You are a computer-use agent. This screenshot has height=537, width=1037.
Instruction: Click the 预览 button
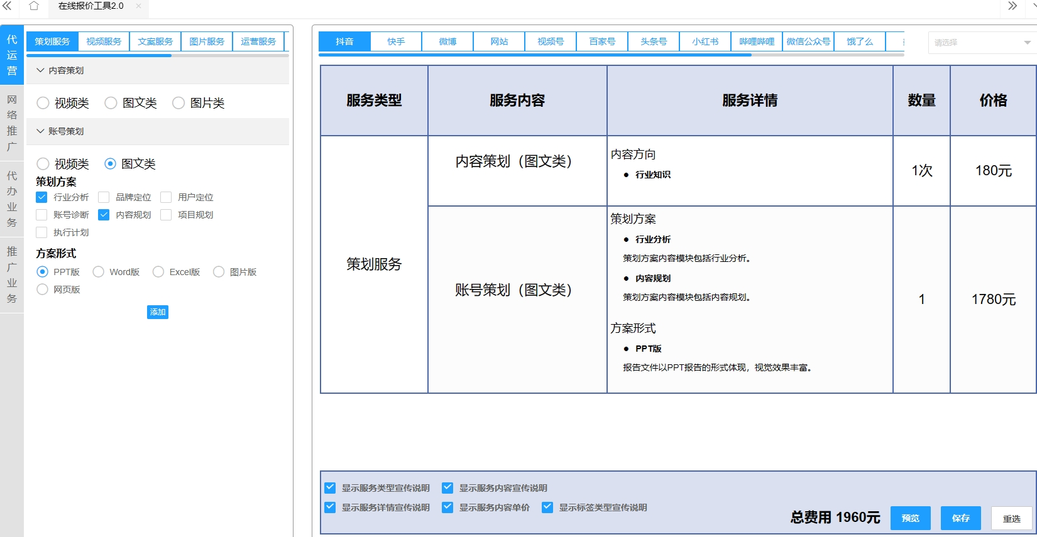point(910,518)
